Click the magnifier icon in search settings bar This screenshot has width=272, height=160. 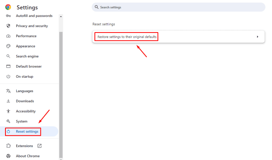coord(97,7)
